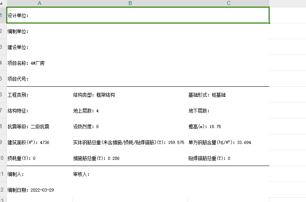The width and height of the screenshot is (306, 202).
Task: Click the 基础形式: 桩基础 cell
Action: 228,95
